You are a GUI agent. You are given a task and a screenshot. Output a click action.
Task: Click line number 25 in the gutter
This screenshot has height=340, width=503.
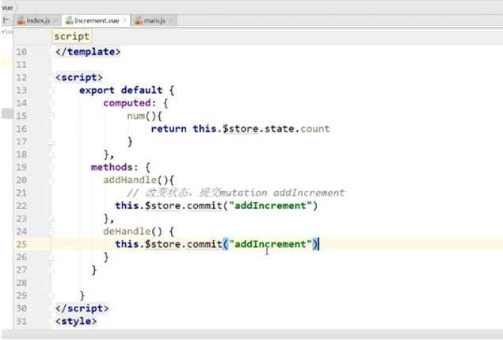21,244
